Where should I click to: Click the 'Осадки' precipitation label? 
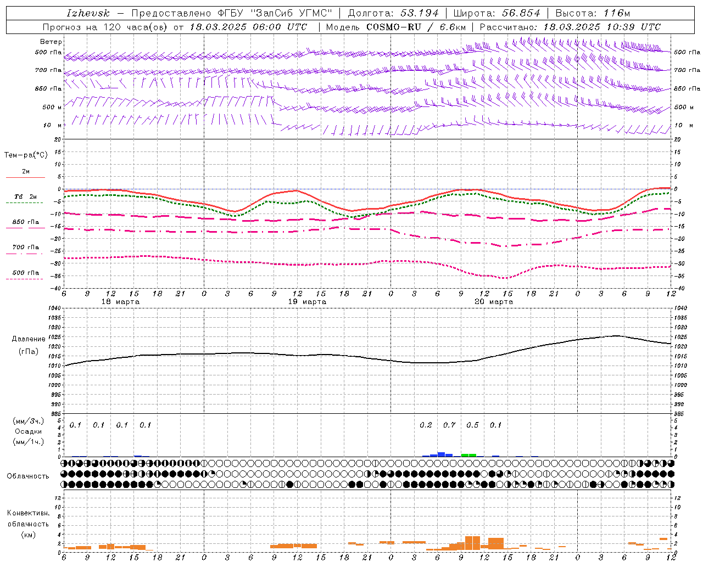click(28, 431)
